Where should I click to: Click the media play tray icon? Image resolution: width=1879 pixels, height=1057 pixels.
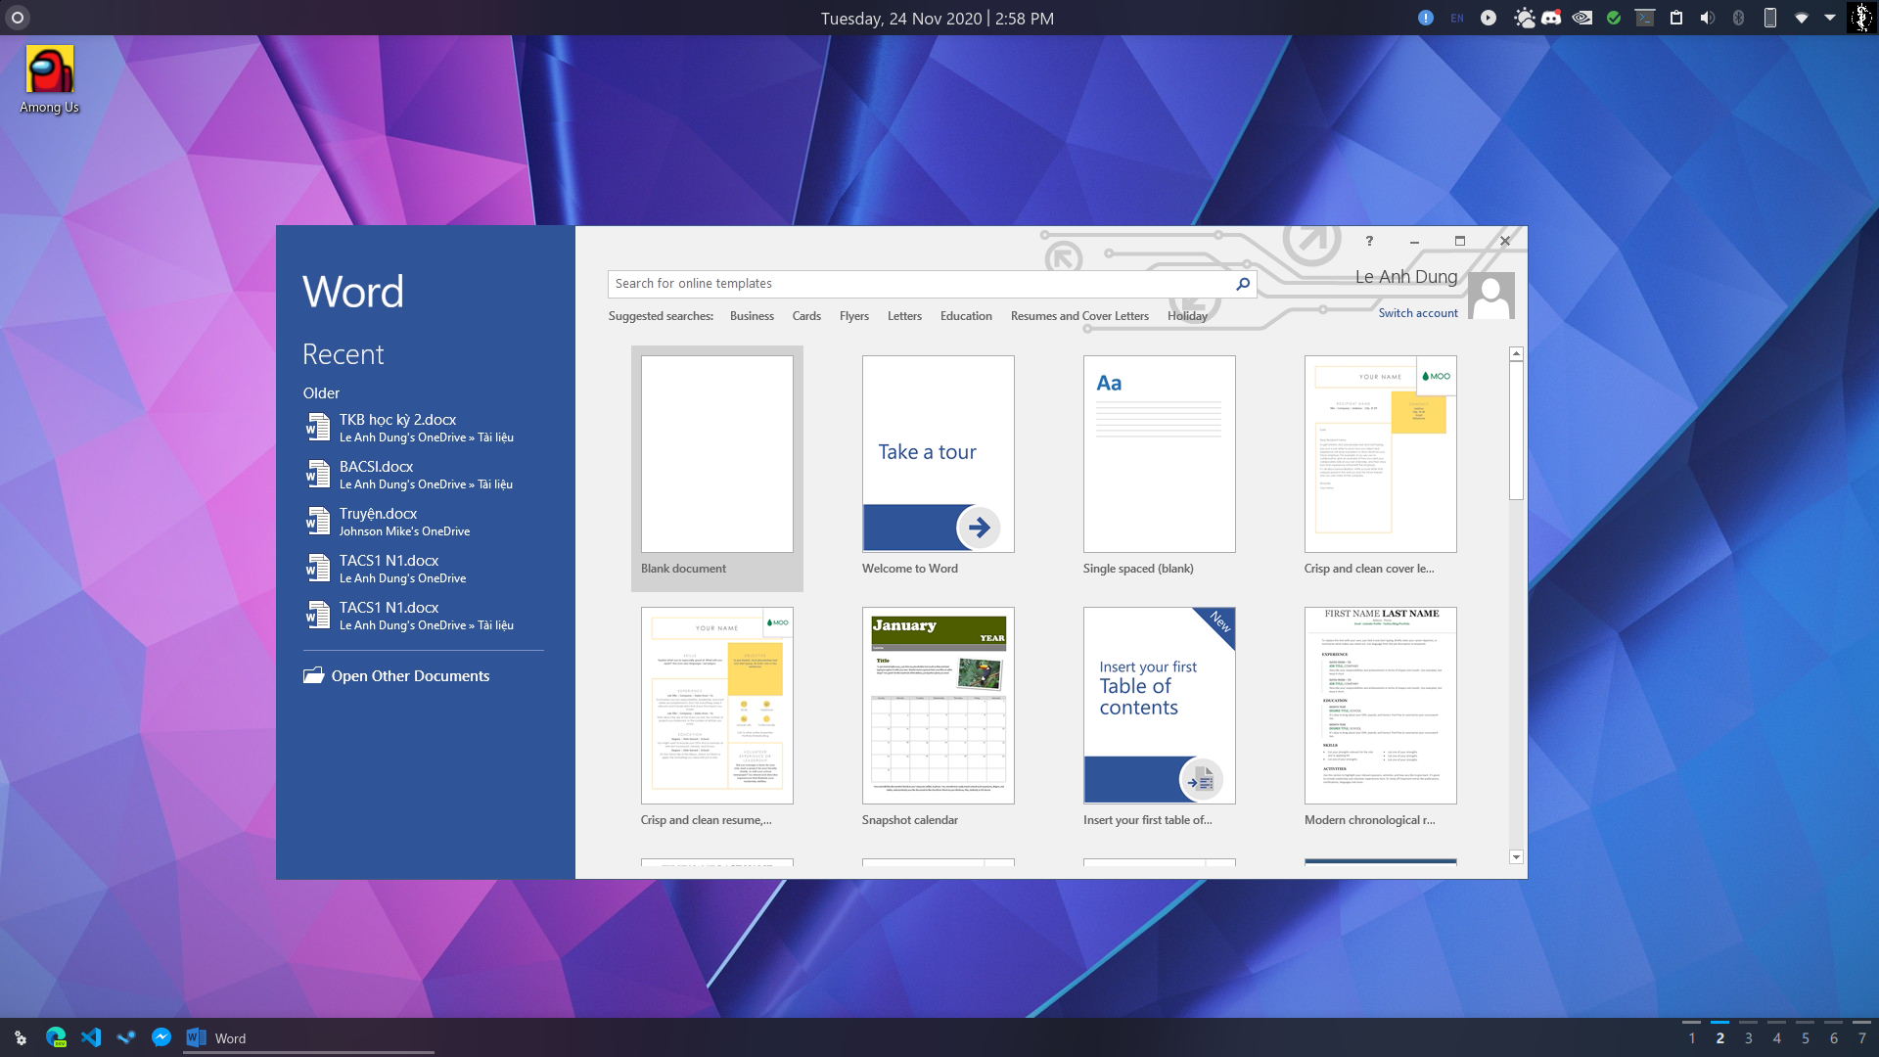point(1489,18)
